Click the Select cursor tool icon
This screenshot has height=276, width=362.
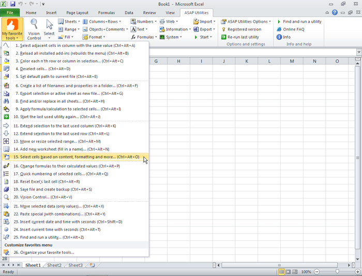click(49, 25)
